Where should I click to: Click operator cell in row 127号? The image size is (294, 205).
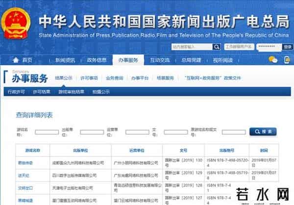coord(136,201)
